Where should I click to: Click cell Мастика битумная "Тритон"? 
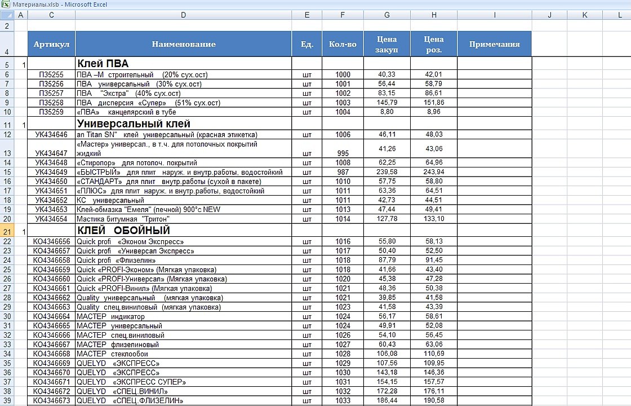[x=184, y=219]
